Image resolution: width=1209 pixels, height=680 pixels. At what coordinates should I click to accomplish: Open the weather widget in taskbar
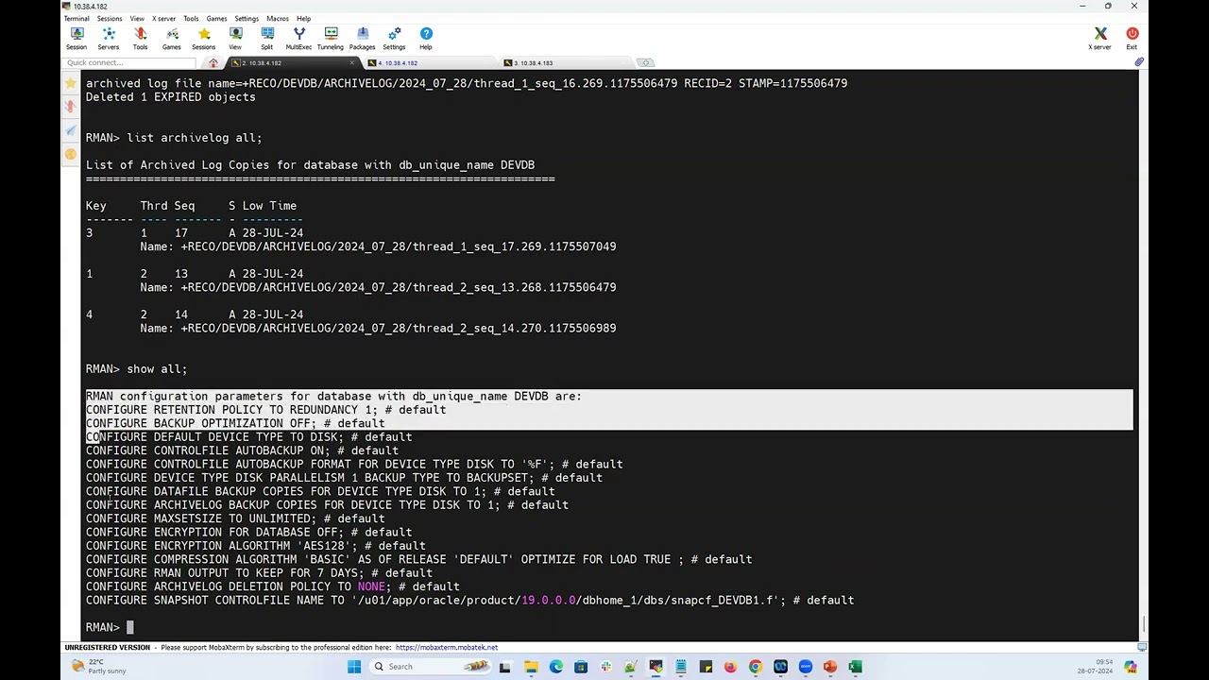tap(99, 667)
